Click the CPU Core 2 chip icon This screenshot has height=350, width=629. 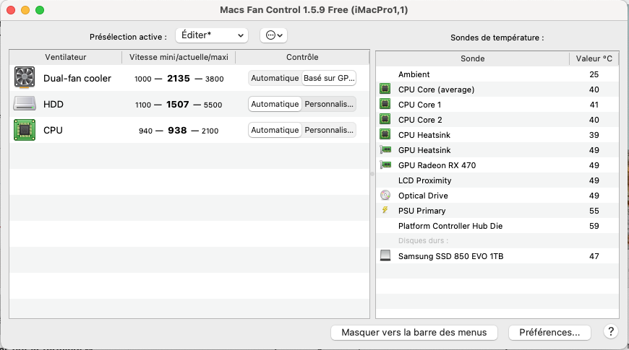385,119
